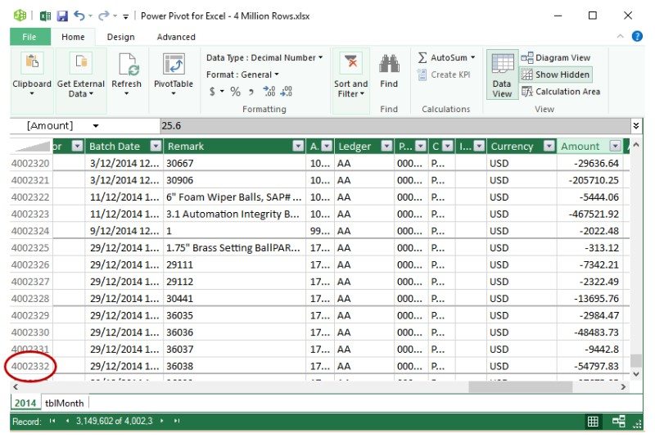Open Currency column filter
Image resolution: width=655 pixels, height=438 pixels.
click(549, 147)
